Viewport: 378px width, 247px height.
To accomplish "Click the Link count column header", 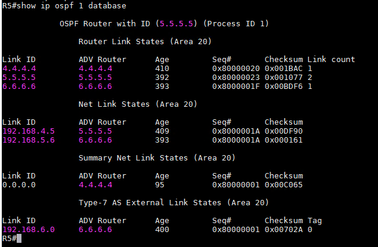I will tap(331, 60).
